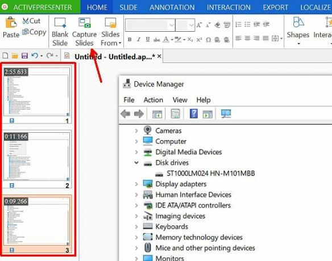This screenshot has width=332, height=261.
Task: Click the Device Manager forward arrow
Action: coord(139,114)
